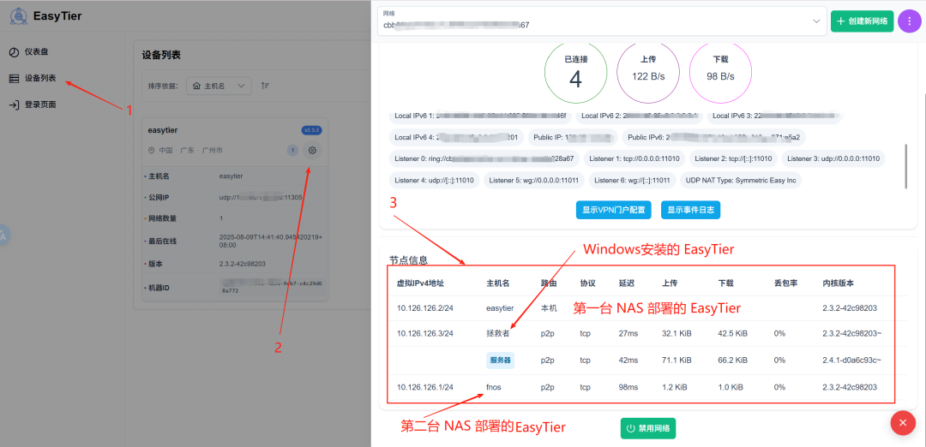Click the info panel vertical scrollbar

[x=906, y=165]
